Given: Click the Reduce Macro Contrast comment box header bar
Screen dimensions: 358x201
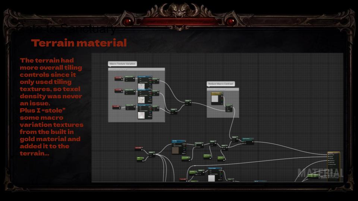Looking at the screenshot, I should coord(223,89).
